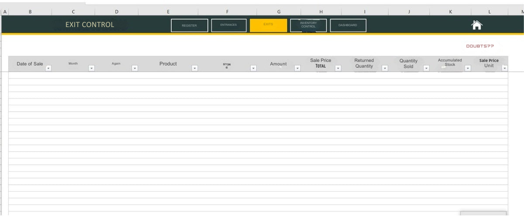Expand the Amount filter dropdown

click(297, 68)
